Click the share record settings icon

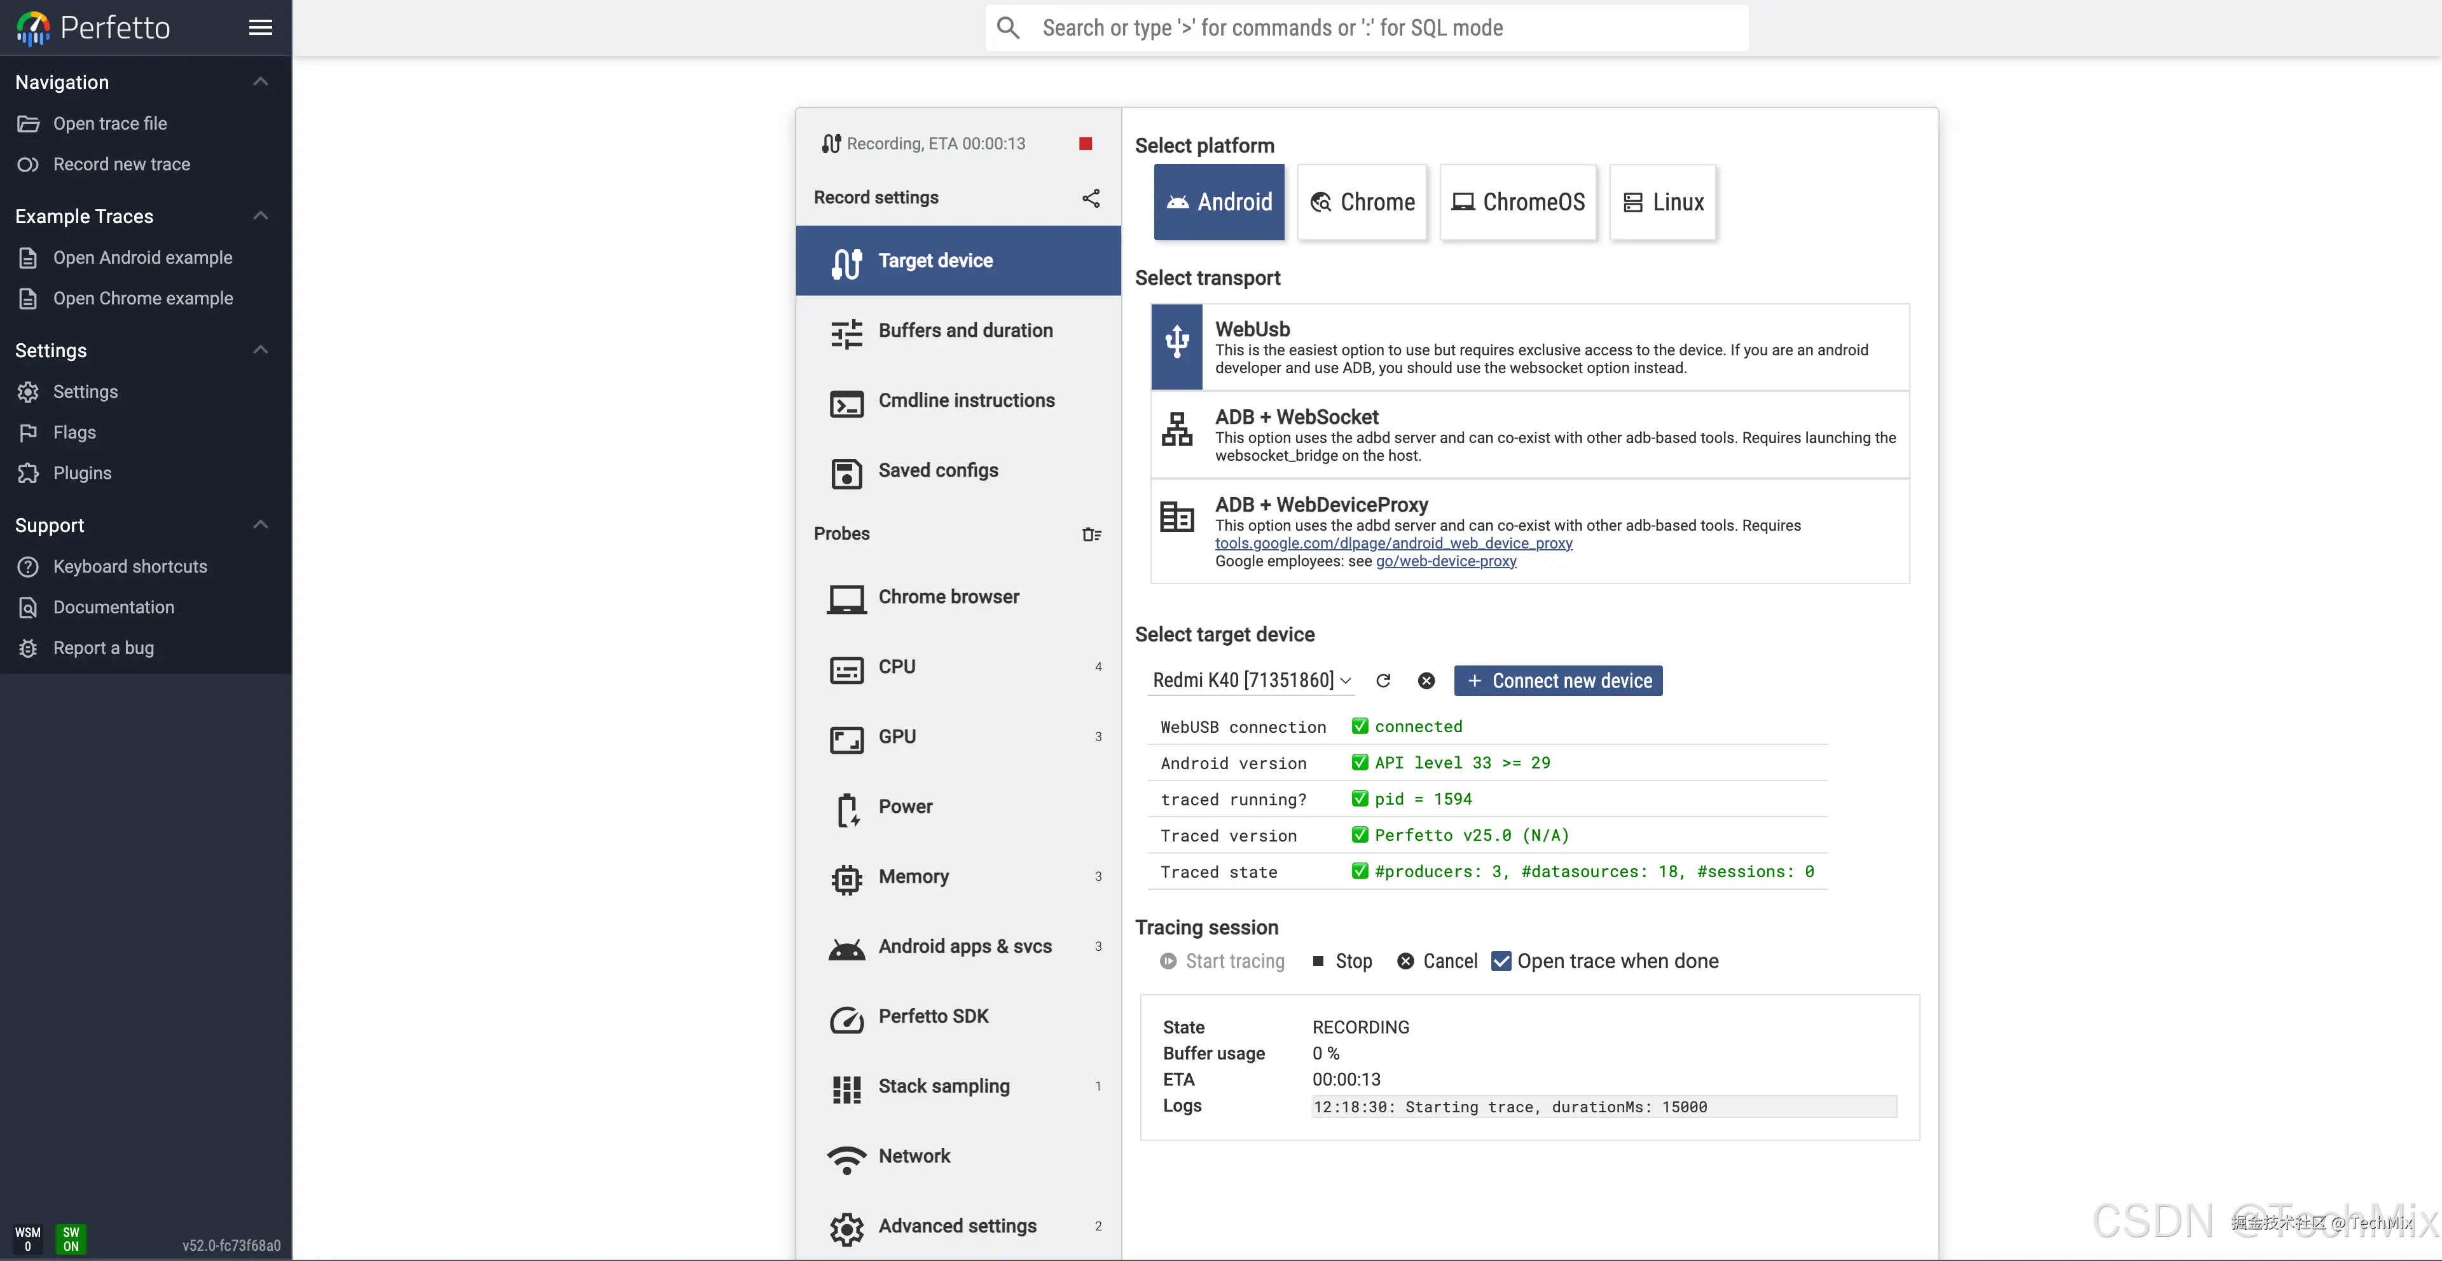click(x=1091, y=198)
